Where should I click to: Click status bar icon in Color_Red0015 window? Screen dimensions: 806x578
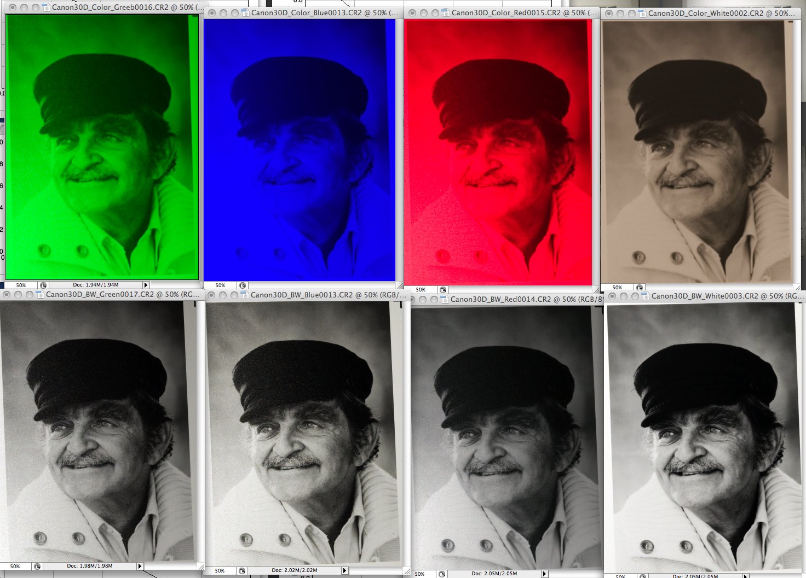pos(443,290)
